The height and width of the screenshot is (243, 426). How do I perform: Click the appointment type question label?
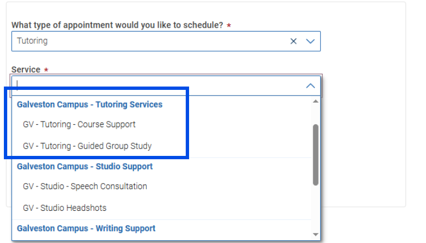[x=117, y=26]
